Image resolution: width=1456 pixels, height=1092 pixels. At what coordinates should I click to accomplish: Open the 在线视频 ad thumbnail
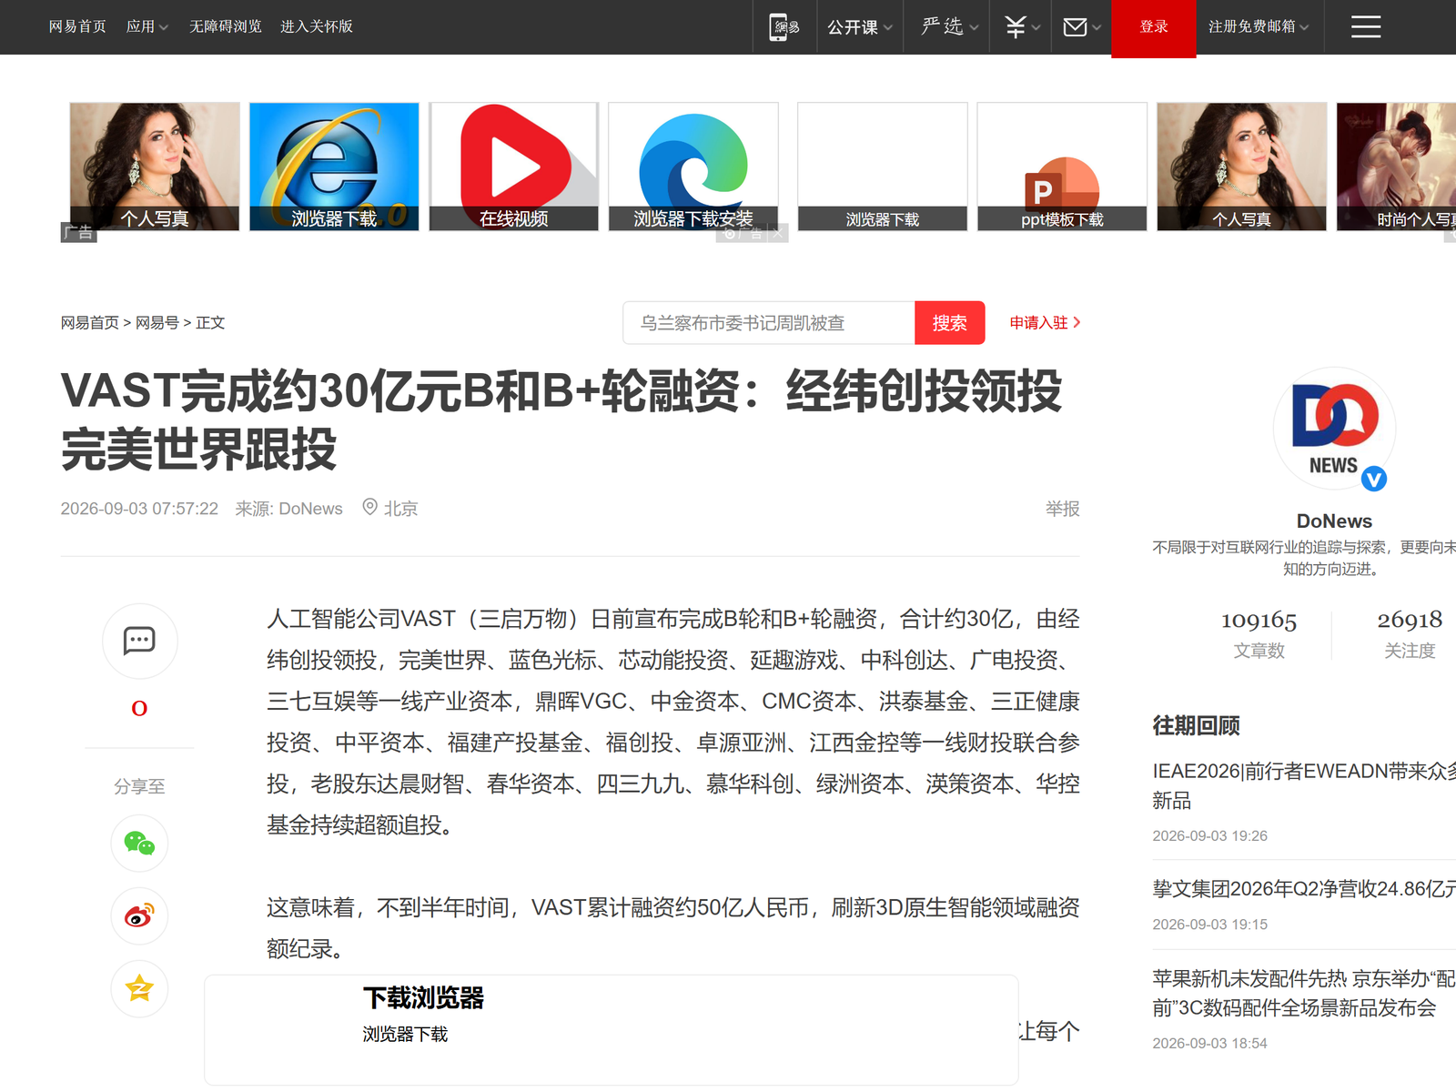tap(514, 167)
